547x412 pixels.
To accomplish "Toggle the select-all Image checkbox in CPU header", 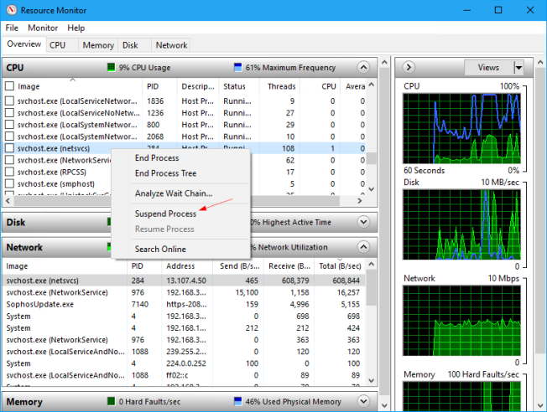I will 9,86.
